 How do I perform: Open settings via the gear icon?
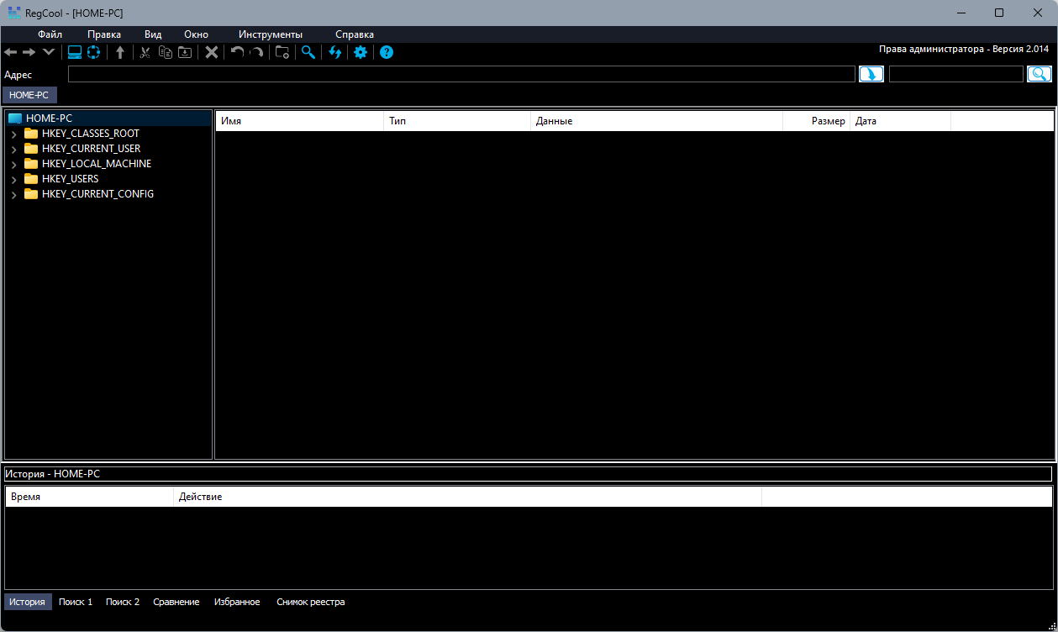(361, 52)
